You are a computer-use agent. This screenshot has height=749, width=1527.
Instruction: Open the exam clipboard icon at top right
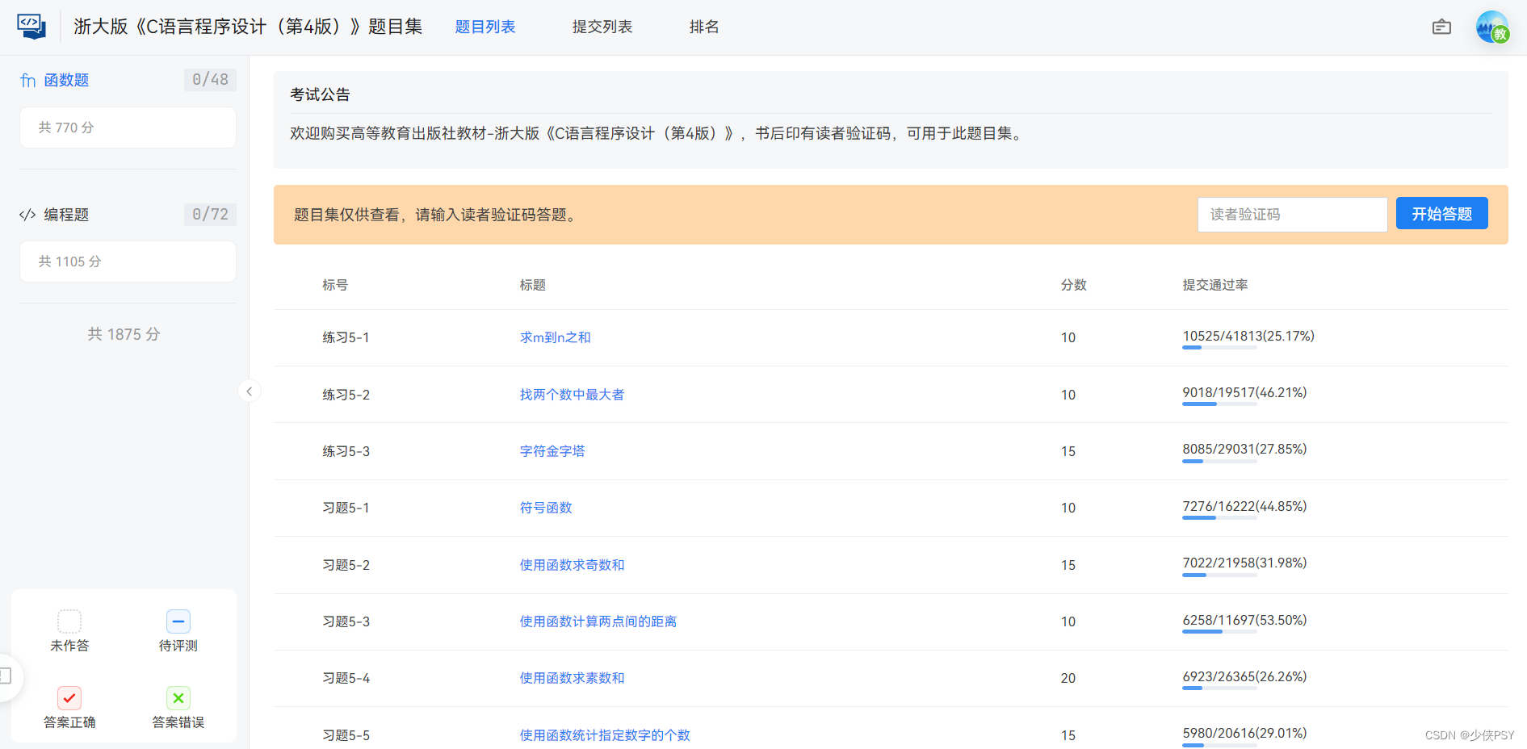point(1442,27)
